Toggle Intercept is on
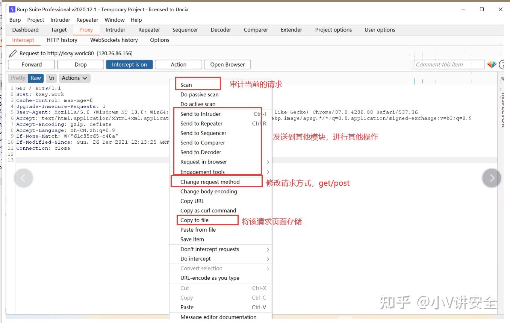510x323 pixels. (129, 64)
